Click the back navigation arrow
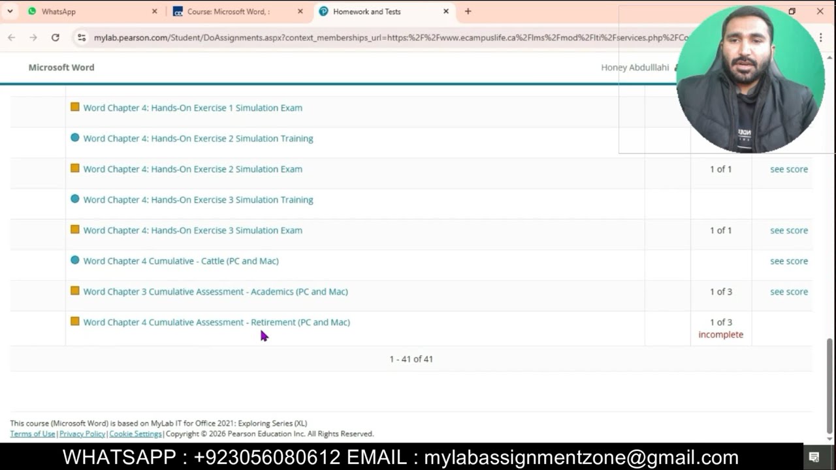 (x=11, y=38)
